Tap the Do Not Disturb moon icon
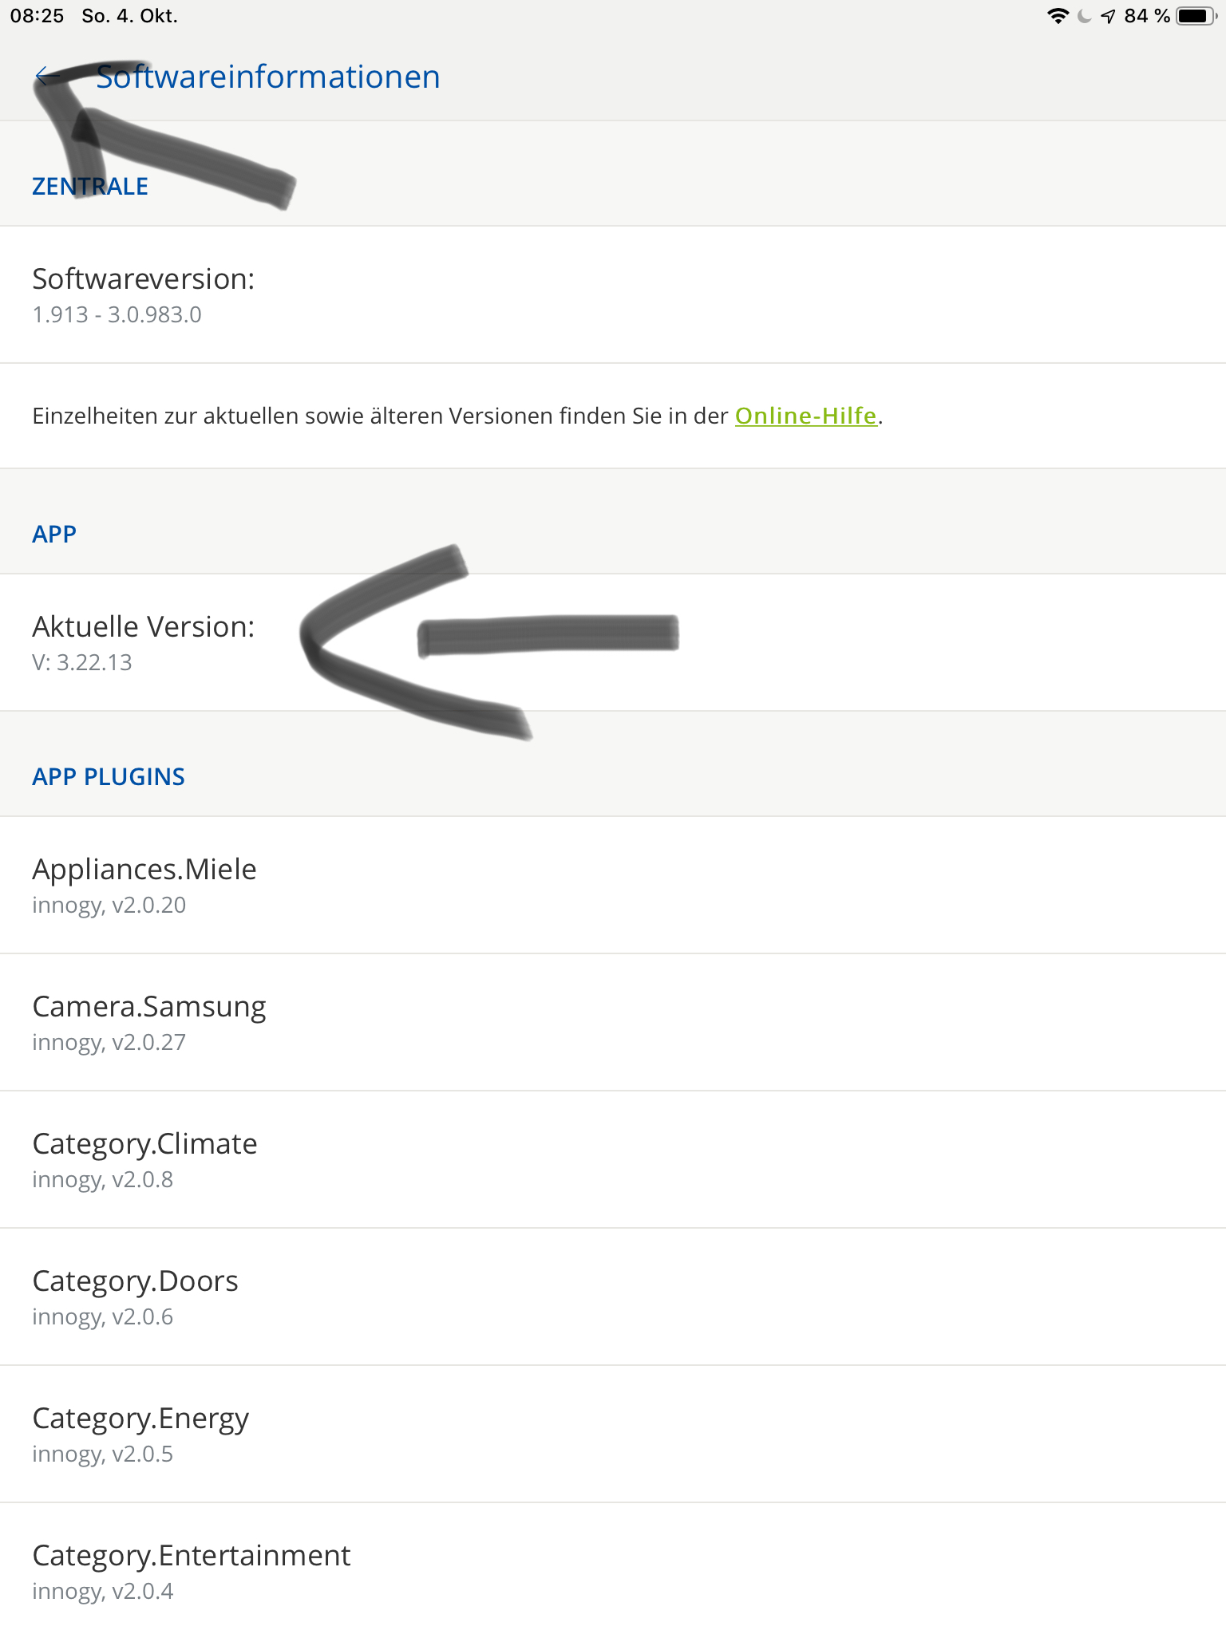1226x1634 pixels. [x=1084, y=16]
